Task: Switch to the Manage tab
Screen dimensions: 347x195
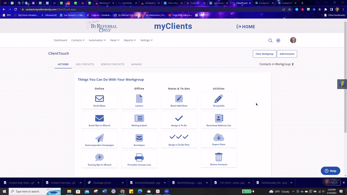Action: click(x=136, y=64)
